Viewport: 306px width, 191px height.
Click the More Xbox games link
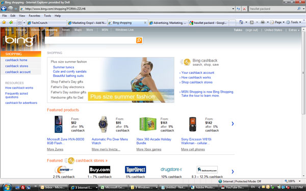click(149, 149)
